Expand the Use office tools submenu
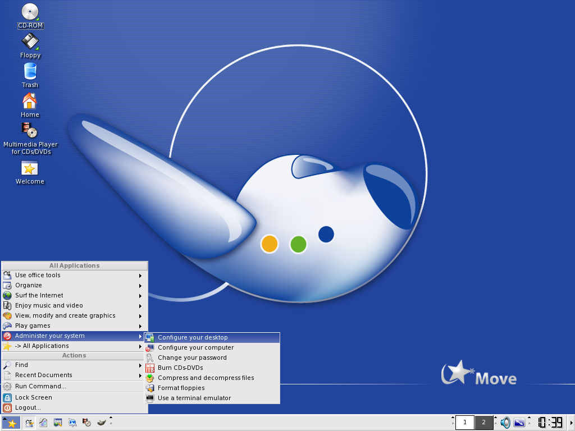The image size is (575, 431). click(x=75, y=275)
